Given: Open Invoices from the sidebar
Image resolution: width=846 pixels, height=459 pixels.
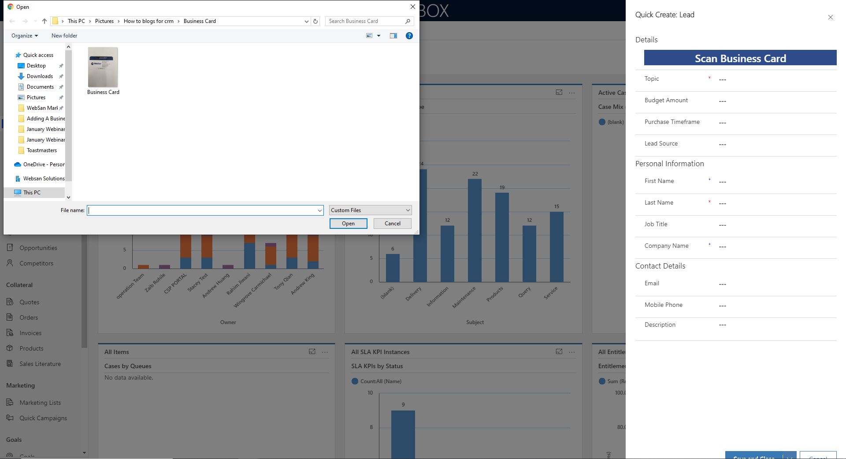Looking at the screenshot, I should (30, 332).
